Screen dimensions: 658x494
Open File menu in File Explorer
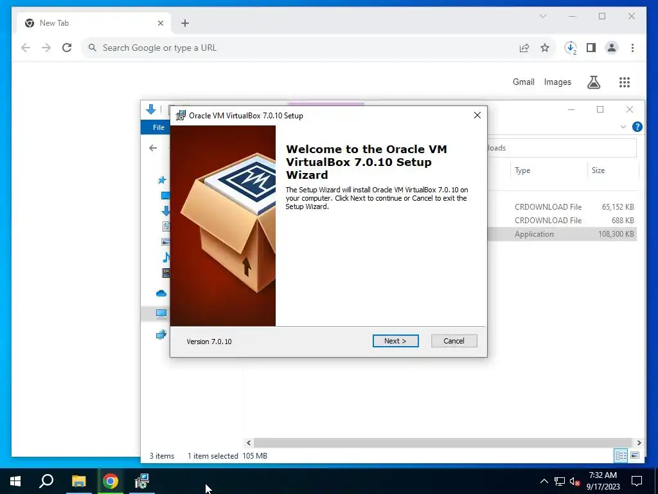(x=159, y=127)
